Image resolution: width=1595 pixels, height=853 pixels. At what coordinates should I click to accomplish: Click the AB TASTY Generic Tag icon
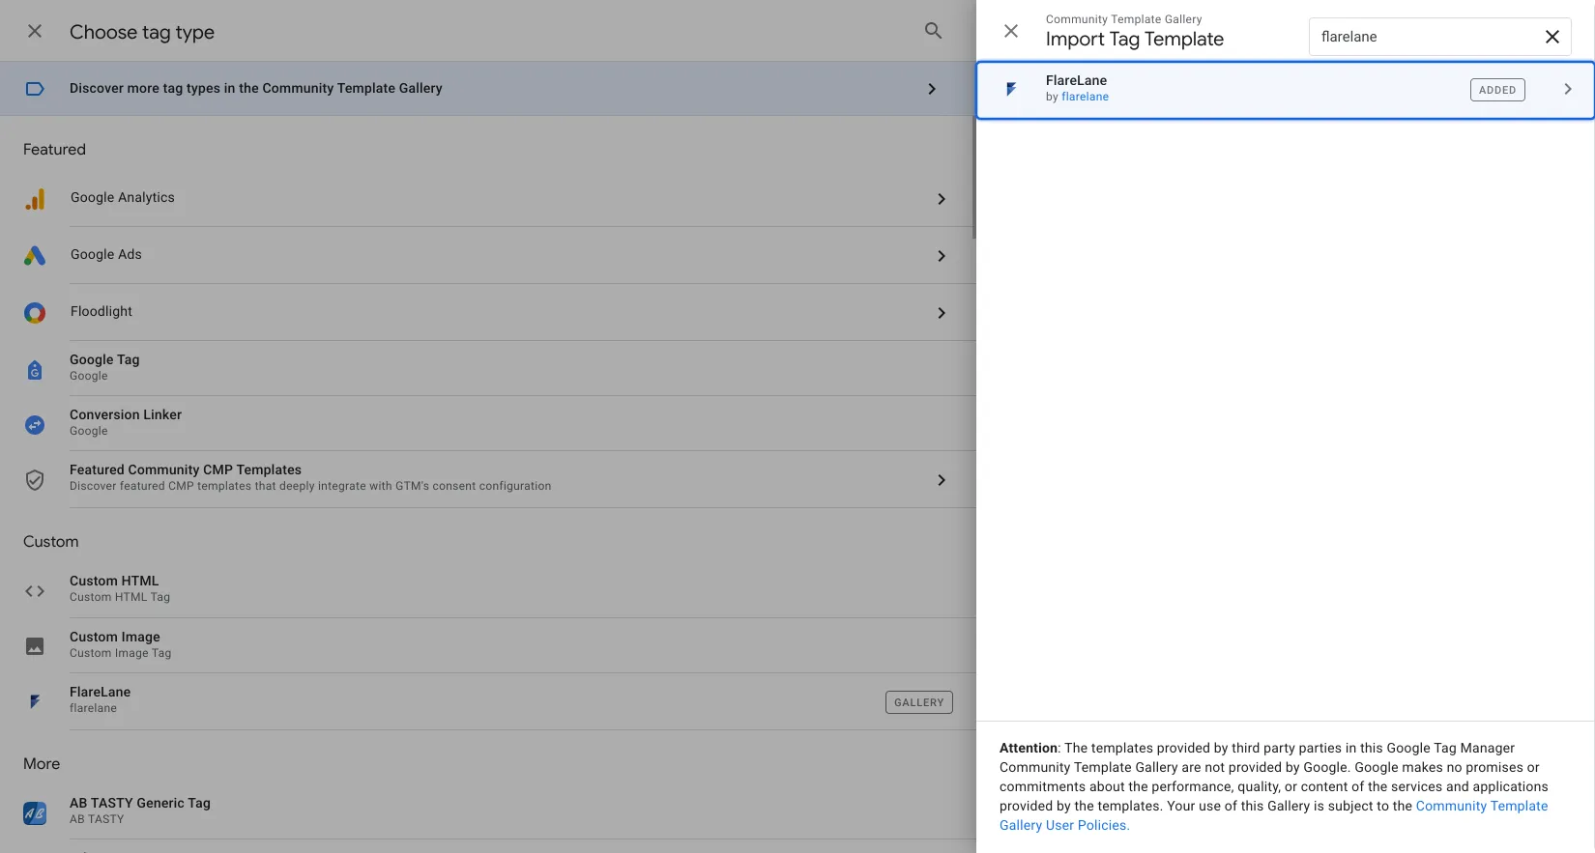coord(35,813)
